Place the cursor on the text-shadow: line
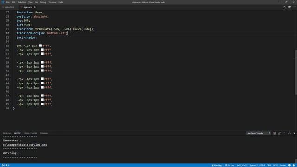The width and height of the screenshot is (297, 167). click(27, 37)
